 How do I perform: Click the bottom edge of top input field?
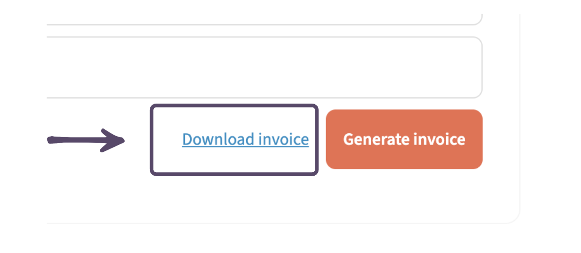point(265,24)
